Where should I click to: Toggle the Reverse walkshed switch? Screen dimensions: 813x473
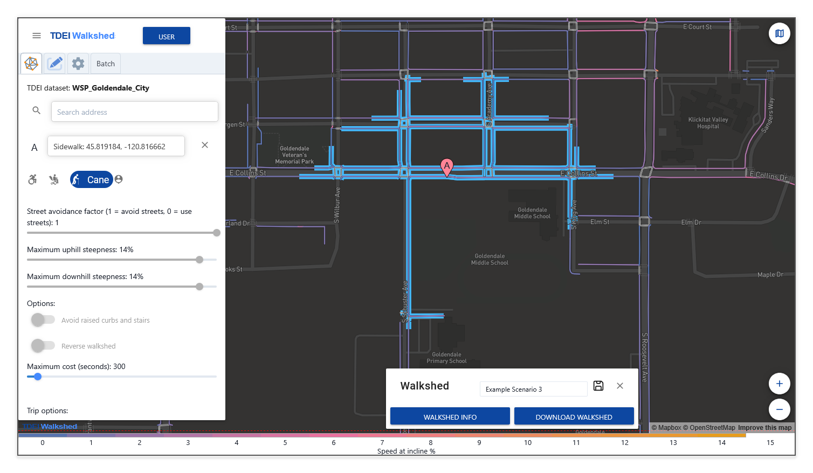pos(43,346)
